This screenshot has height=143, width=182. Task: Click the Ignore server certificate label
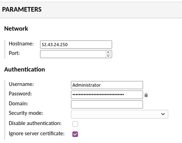click(37, 133)
